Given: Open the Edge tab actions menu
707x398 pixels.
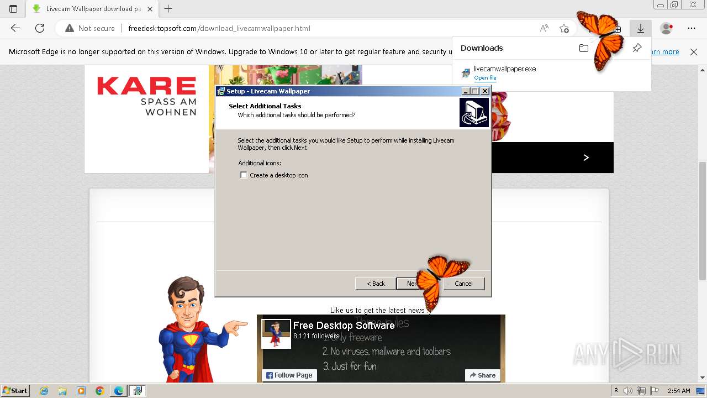Looking at the screenshot, I should coord(13,9).
